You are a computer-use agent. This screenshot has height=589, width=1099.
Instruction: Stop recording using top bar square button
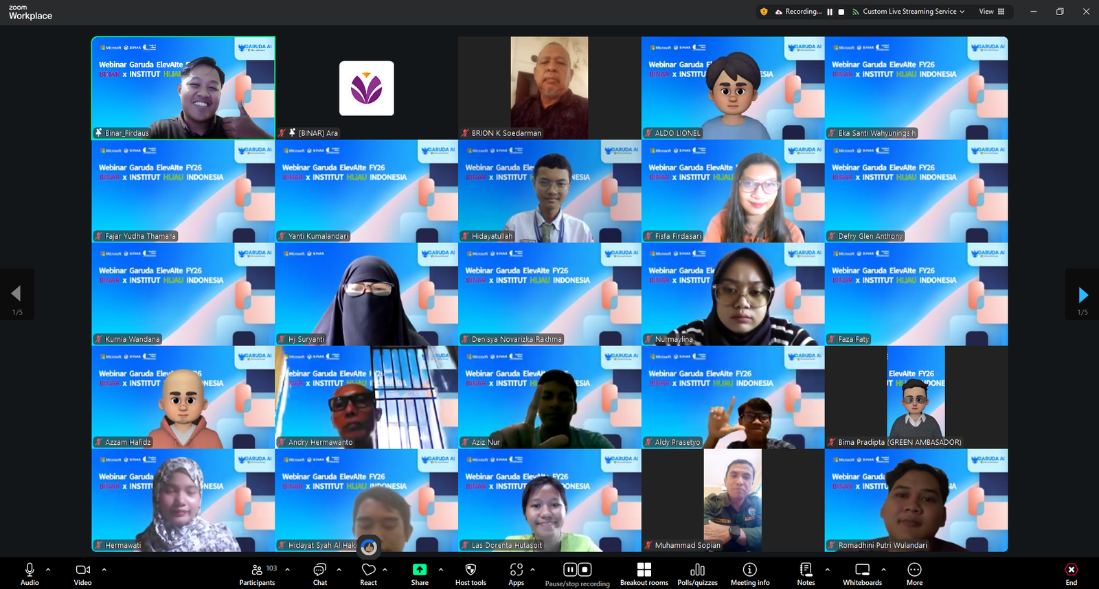pos(841,12)
